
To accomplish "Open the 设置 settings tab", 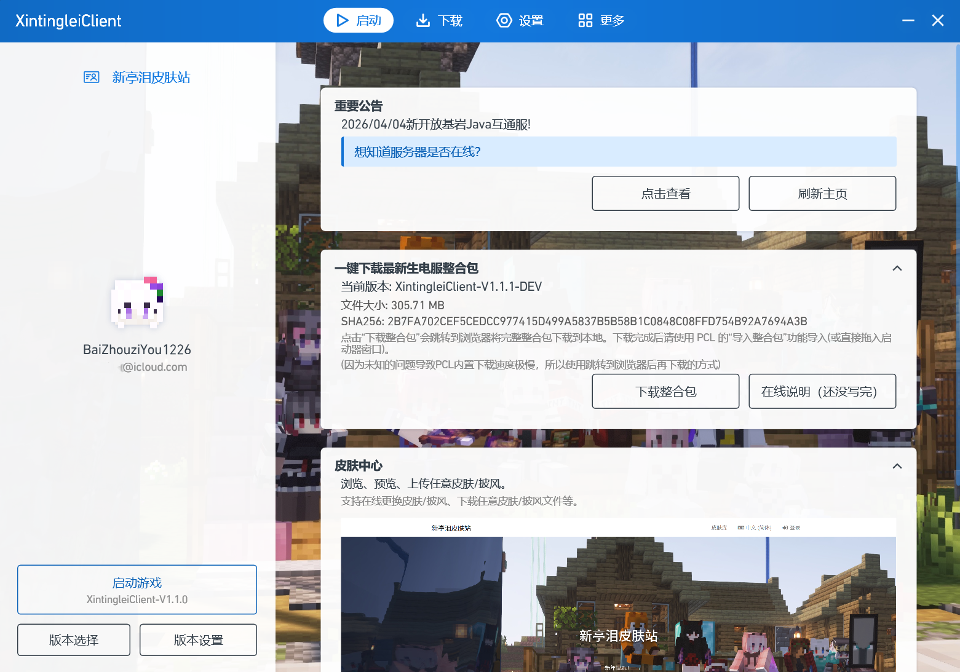I will pyautogui.click(x=520, y=20).
